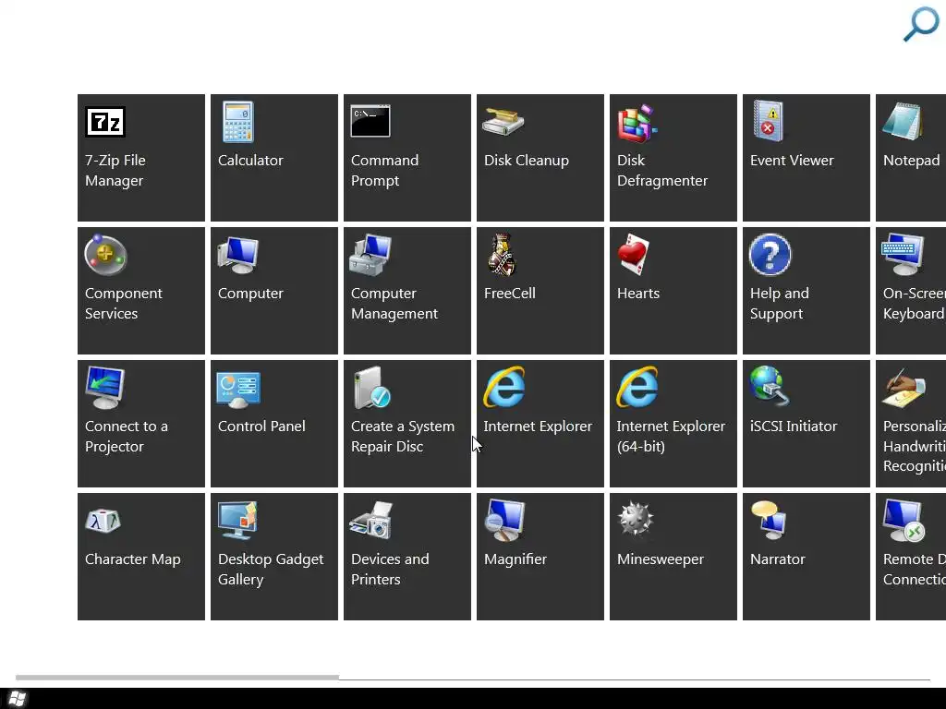The height and width of the screenshot is (709, 946).
Task: Click the 'Computer Management' label text
Action: point(394,303)
